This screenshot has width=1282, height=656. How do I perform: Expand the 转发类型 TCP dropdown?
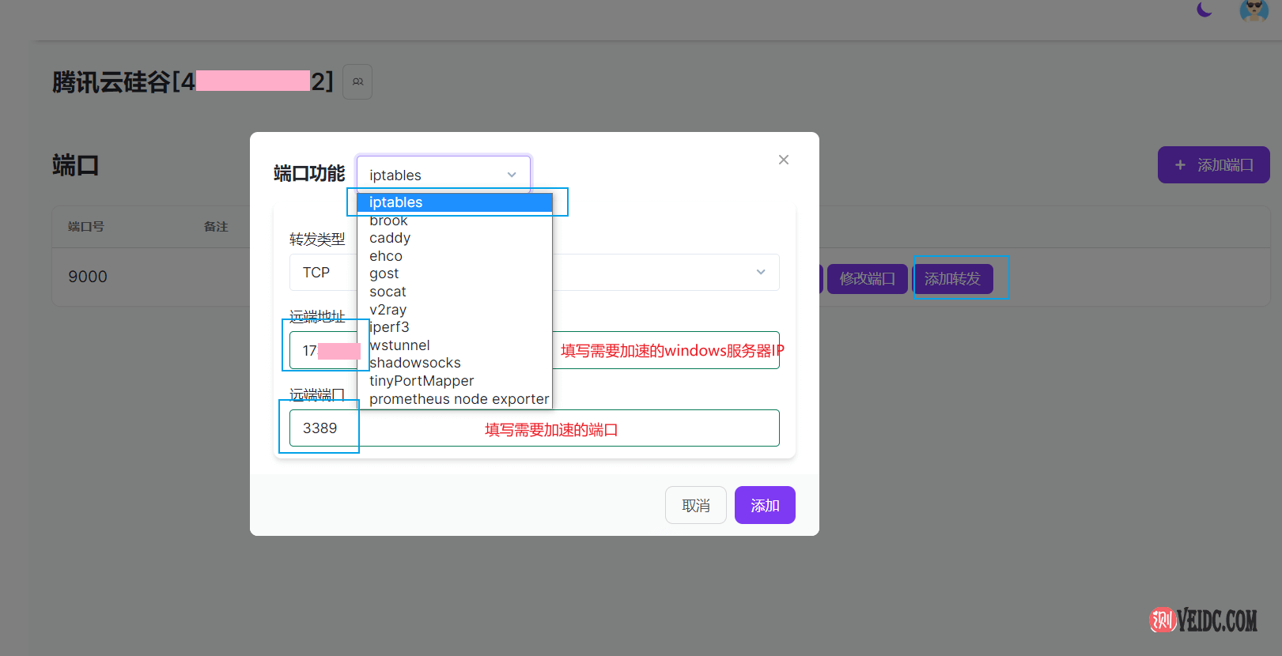point(760,272)
